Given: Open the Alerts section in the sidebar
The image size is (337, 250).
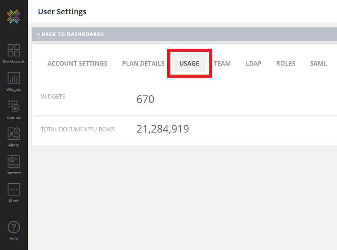Looking at the screenshot, I should click(14, 137).
